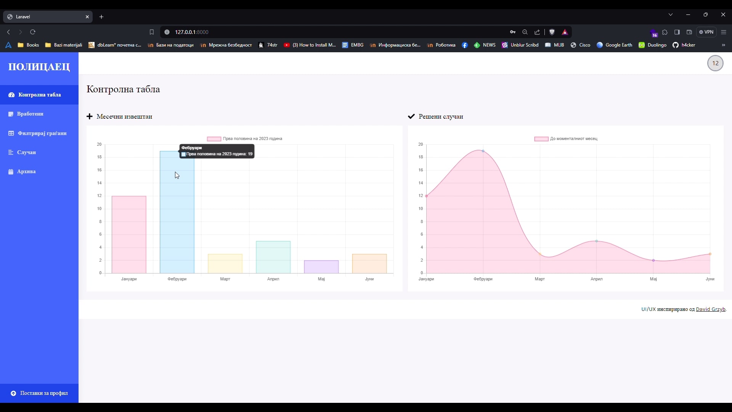Screen dimensions: 732x412
Task: Click the bookmark page icon
Action: [x=152, y=32]
